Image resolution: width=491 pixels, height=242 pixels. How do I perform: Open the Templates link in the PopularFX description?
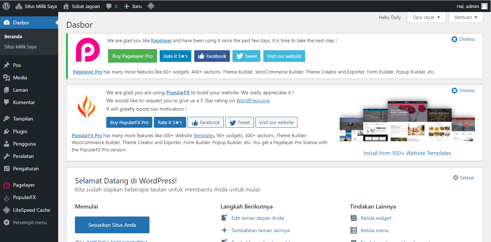pyautogui.click(x=204, y=136)
